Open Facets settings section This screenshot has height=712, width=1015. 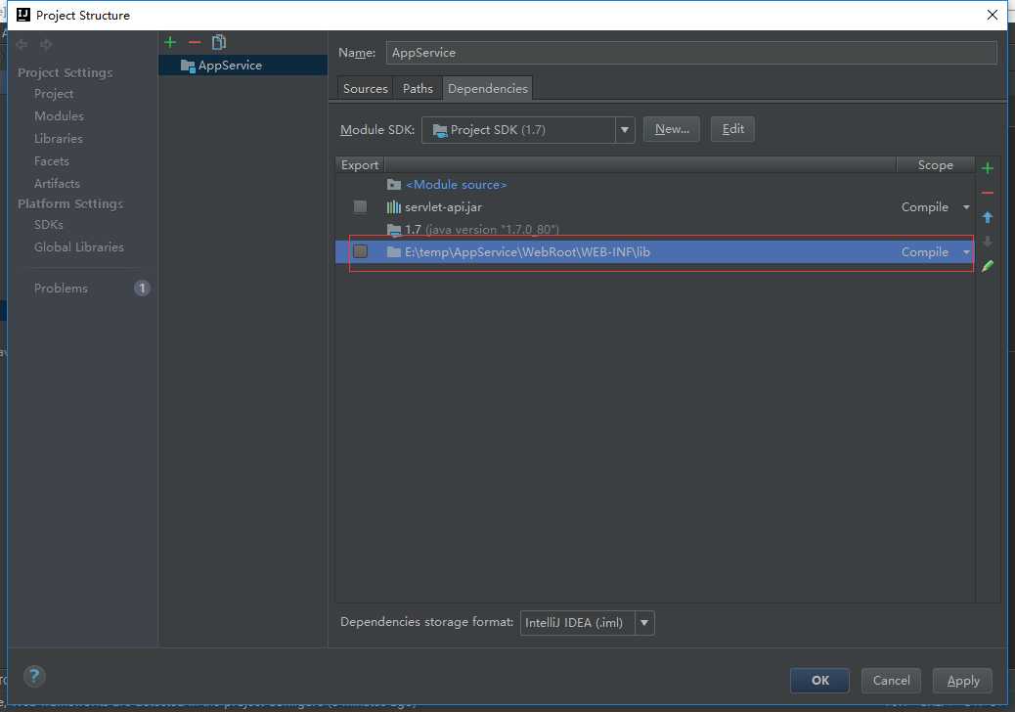coord(51,160)
